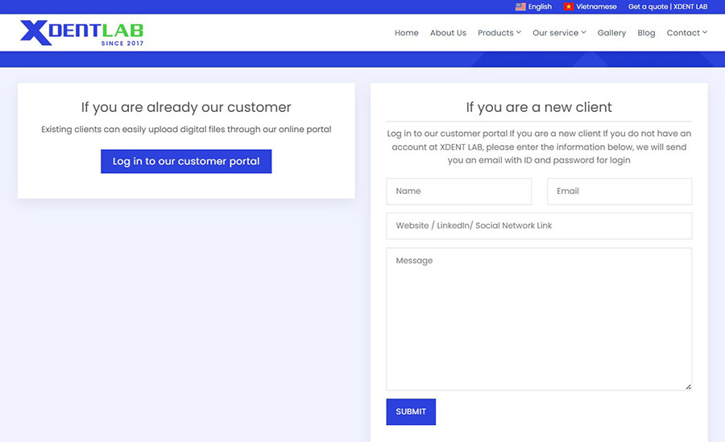Viewport: 725px width, 442px height.
Task: Submit the new client form
Action: click(411, 411)
